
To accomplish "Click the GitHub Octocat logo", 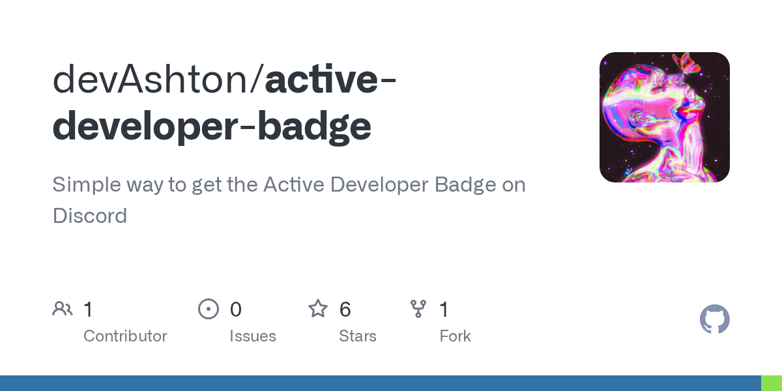I will click(x=715, y=319).
